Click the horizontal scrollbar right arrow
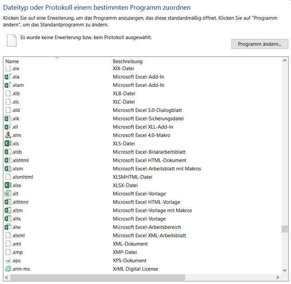This screenshot has width=291, height=284. tap(278, 277)
